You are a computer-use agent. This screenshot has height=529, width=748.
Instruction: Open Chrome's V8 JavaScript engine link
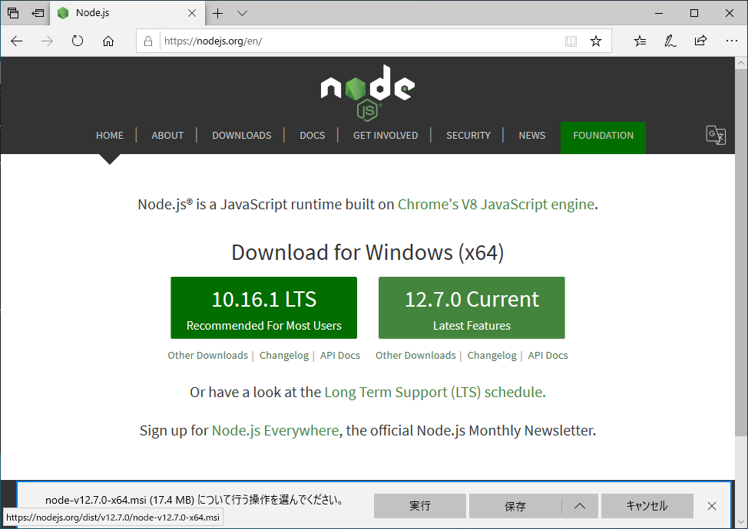tap(496, 204)
